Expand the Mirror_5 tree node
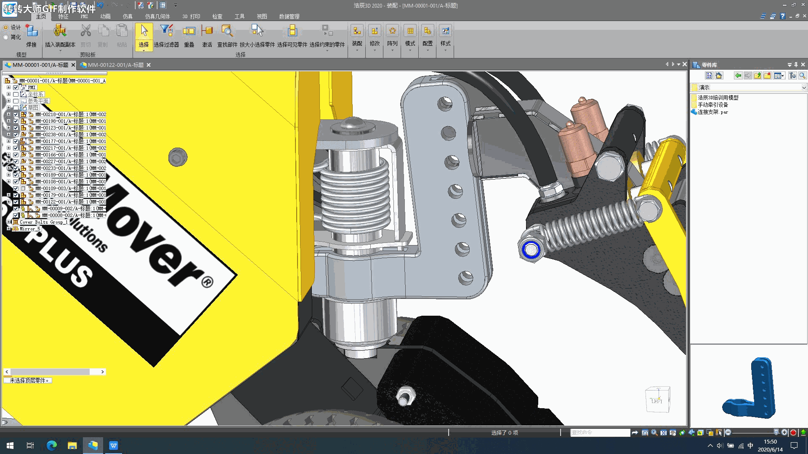 (x=8, y=229)
